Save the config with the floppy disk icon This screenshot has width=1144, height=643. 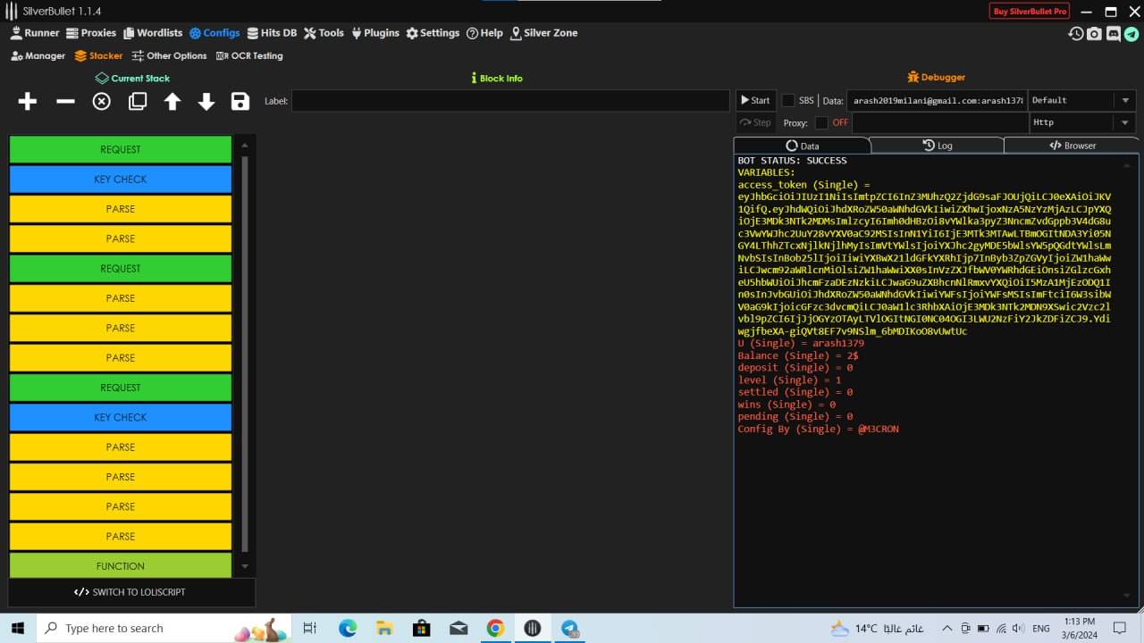tap(240, 101)
